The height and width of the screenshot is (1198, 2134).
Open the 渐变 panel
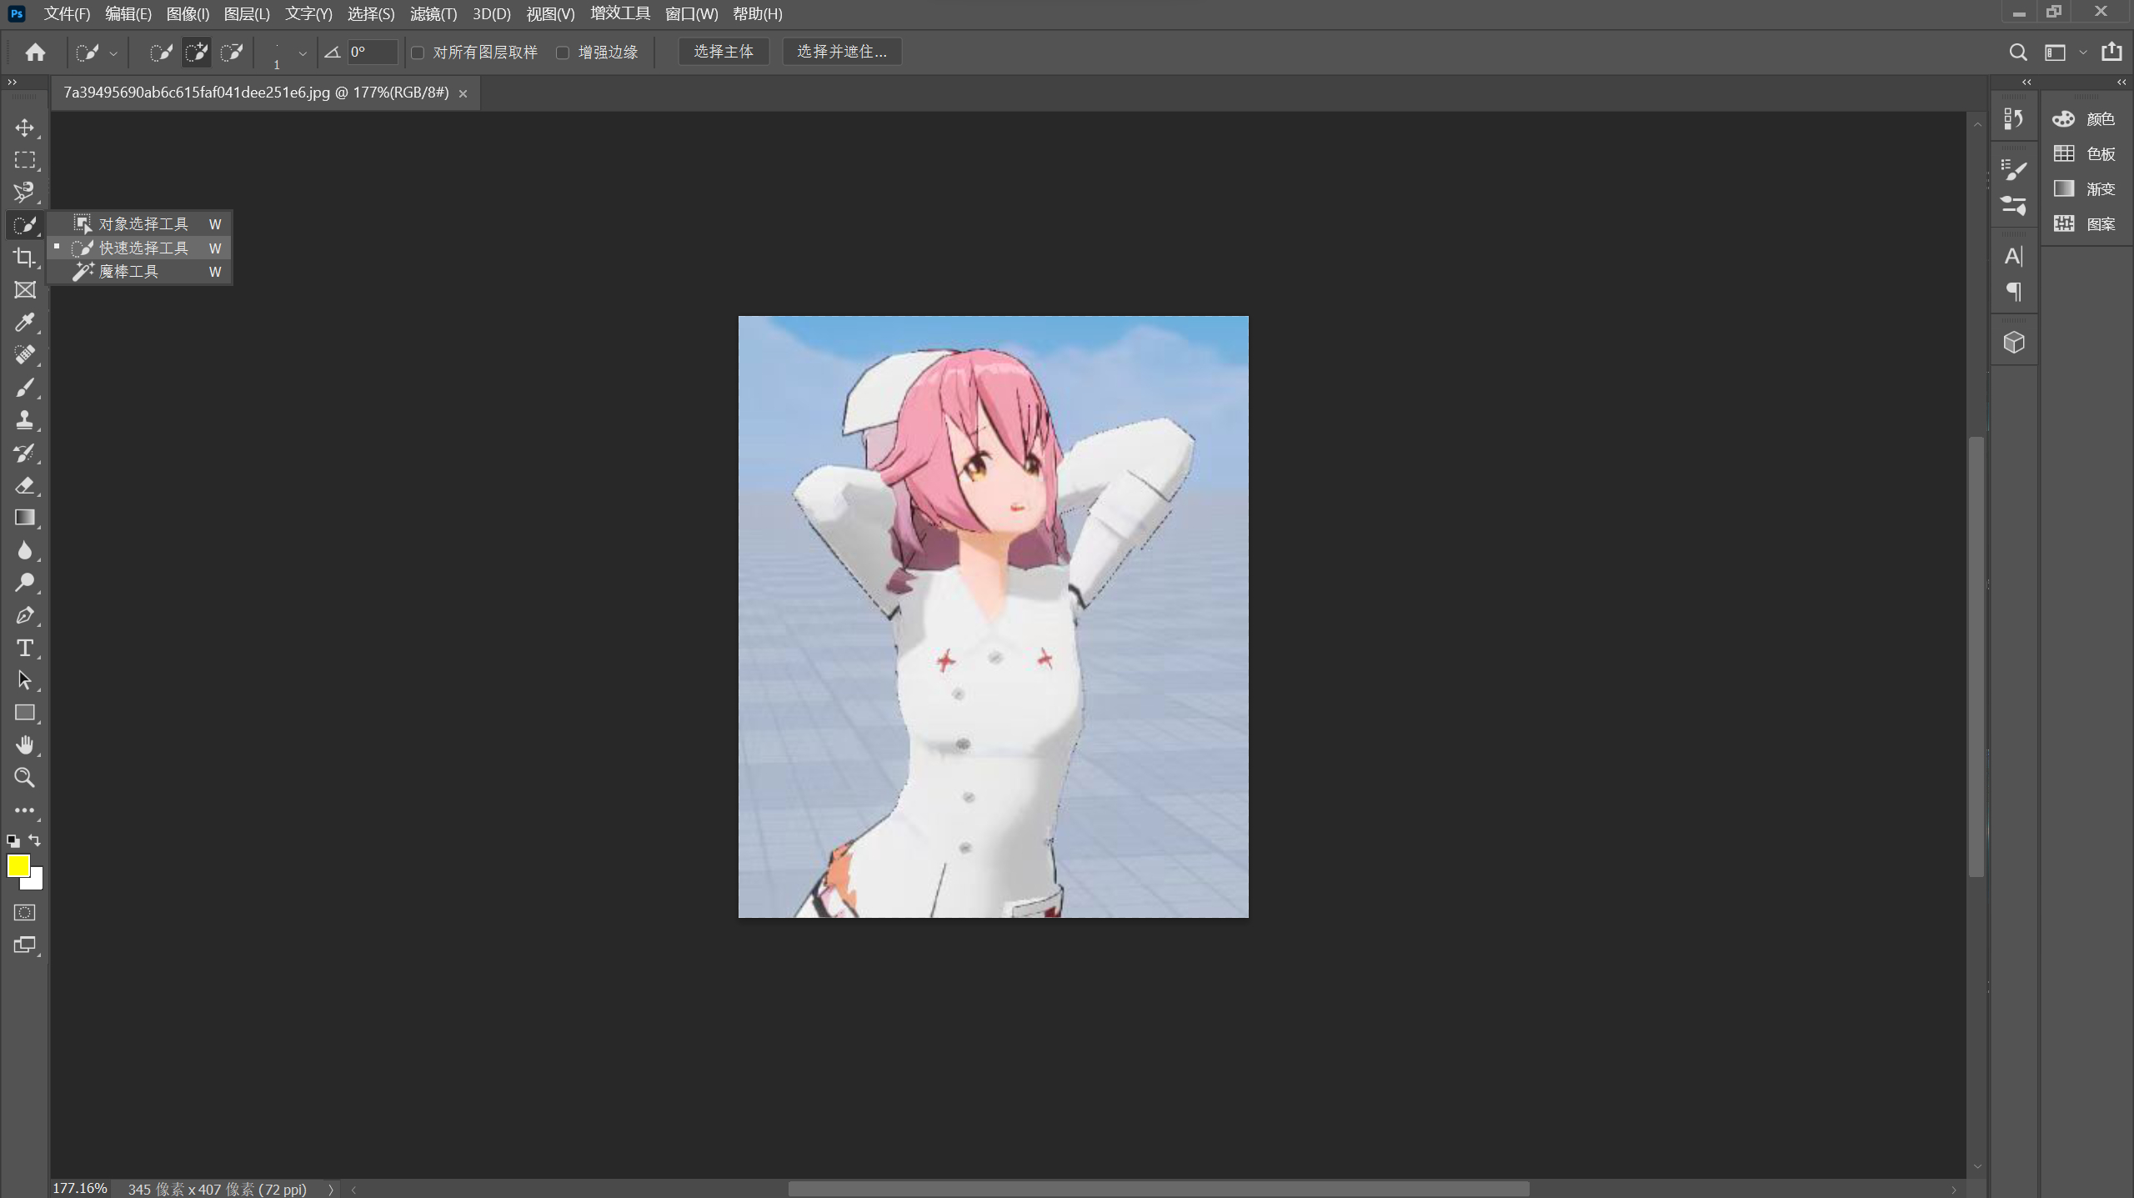[x=2085, y=189]
